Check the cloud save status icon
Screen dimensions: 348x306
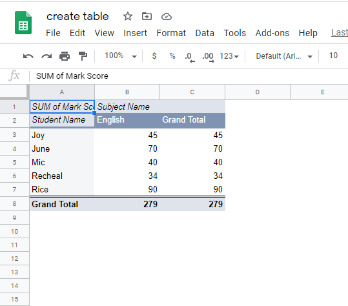pyautogui.click(x=167, y=17)
